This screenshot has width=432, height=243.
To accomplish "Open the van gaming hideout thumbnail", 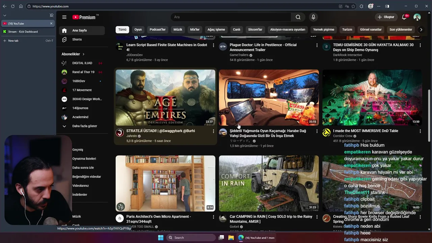I will pos(269,98).
